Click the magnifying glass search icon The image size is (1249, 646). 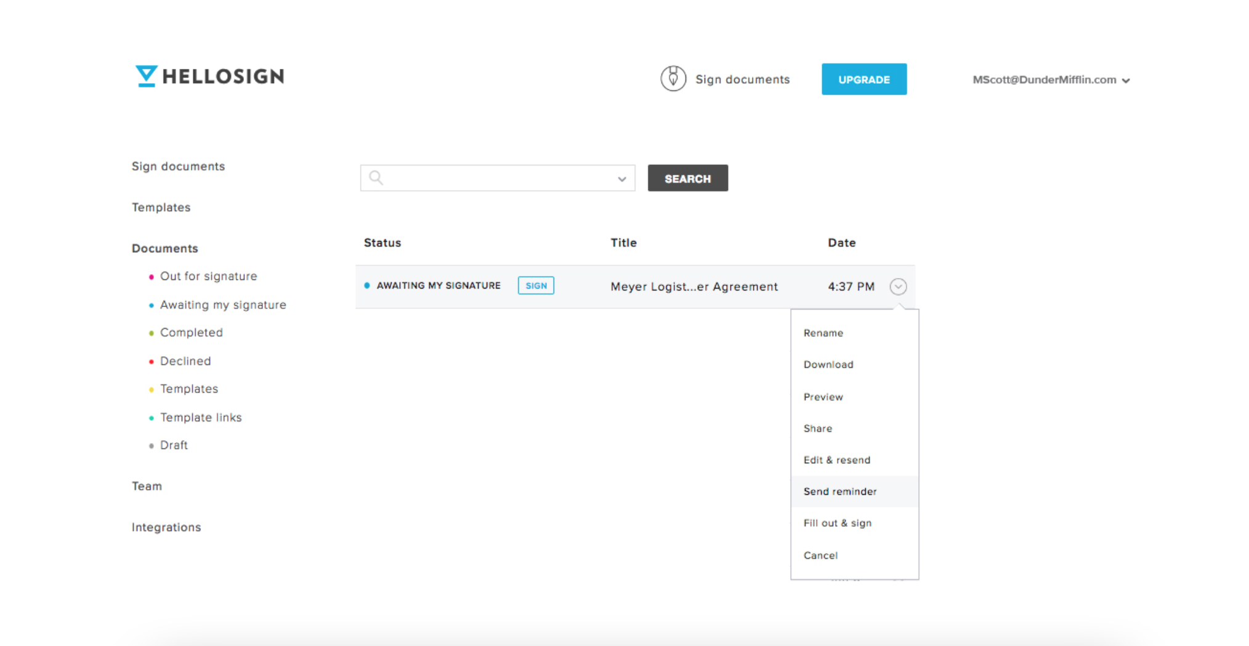click(x=376, y=178)
